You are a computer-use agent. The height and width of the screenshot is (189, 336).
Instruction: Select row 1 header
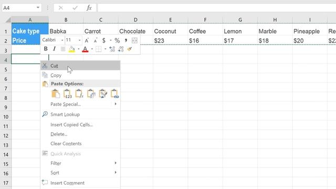pyautogui.click(x=6, y=31)
